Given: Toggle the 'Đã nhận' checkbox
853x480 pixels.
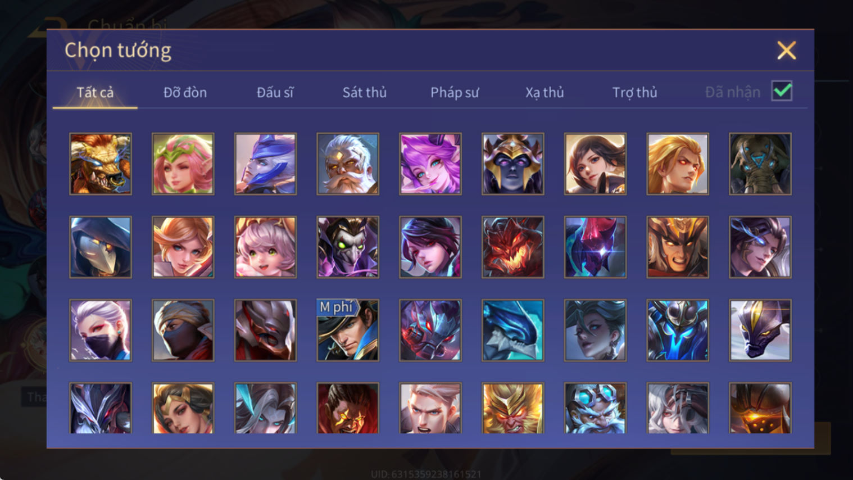Looking at the screenshot, I should point(782,91).
